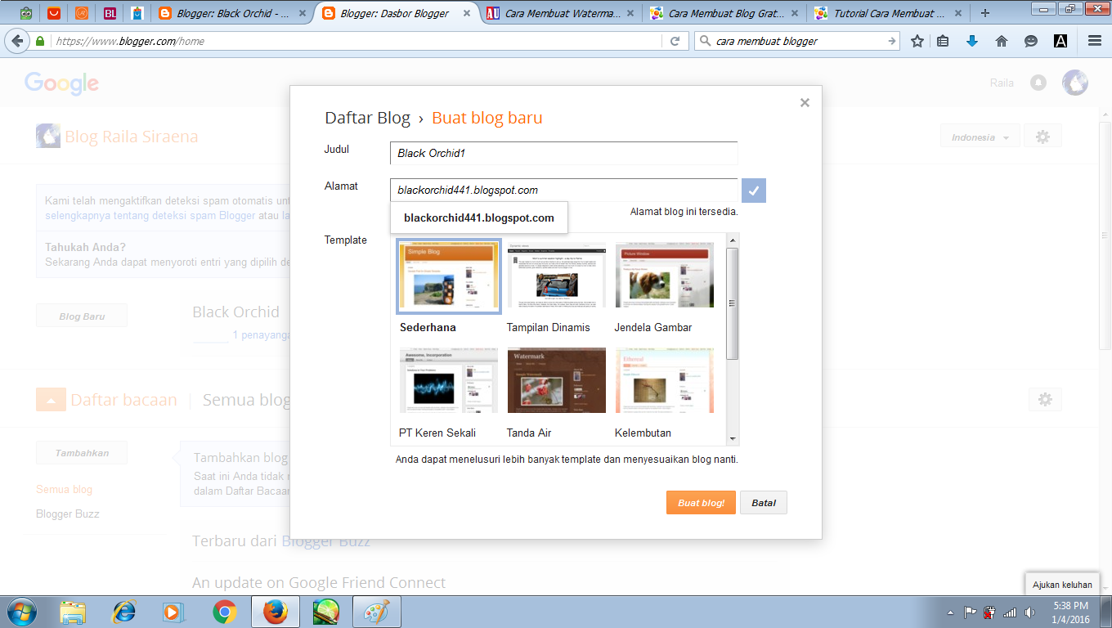Collapse the Daftar bacaan orange arrow button
This screenshot has width=1112, height=628.
click(x=50, y=400)
